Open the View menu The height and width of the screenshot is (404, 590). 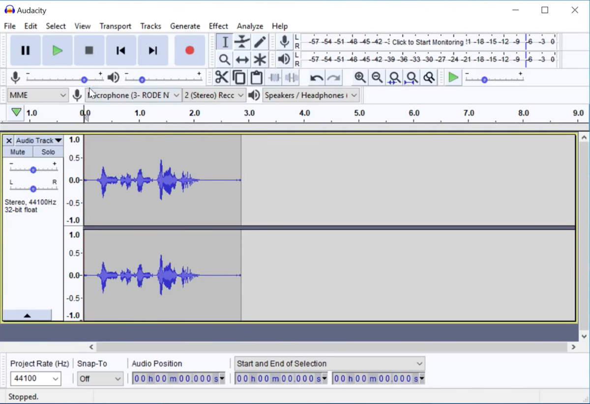(83, 26)
